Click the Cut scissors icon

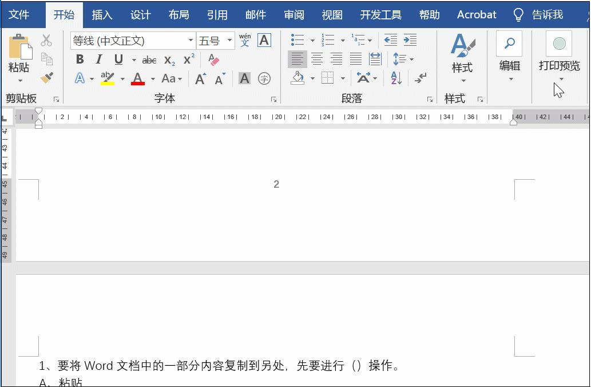coord(47,41)
